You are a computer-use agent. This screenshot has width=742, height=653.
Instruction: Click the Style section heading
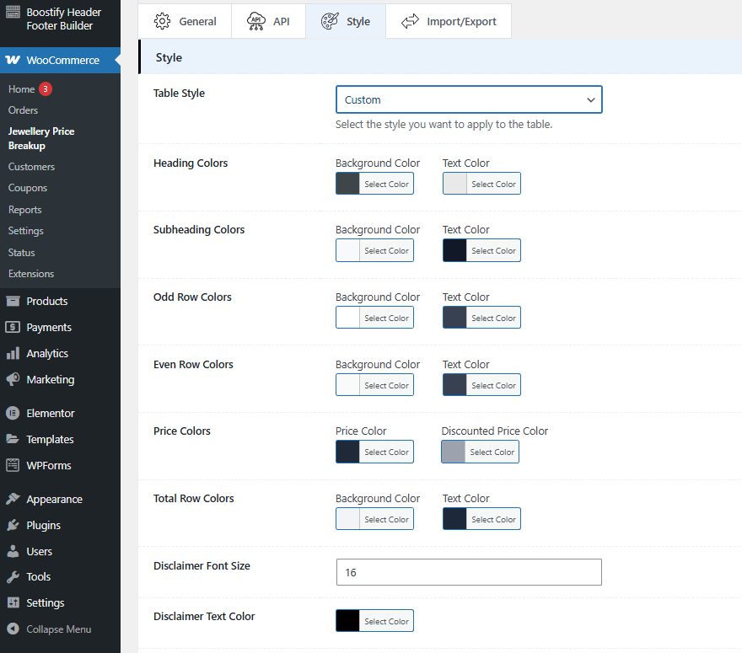click(169, 57)
